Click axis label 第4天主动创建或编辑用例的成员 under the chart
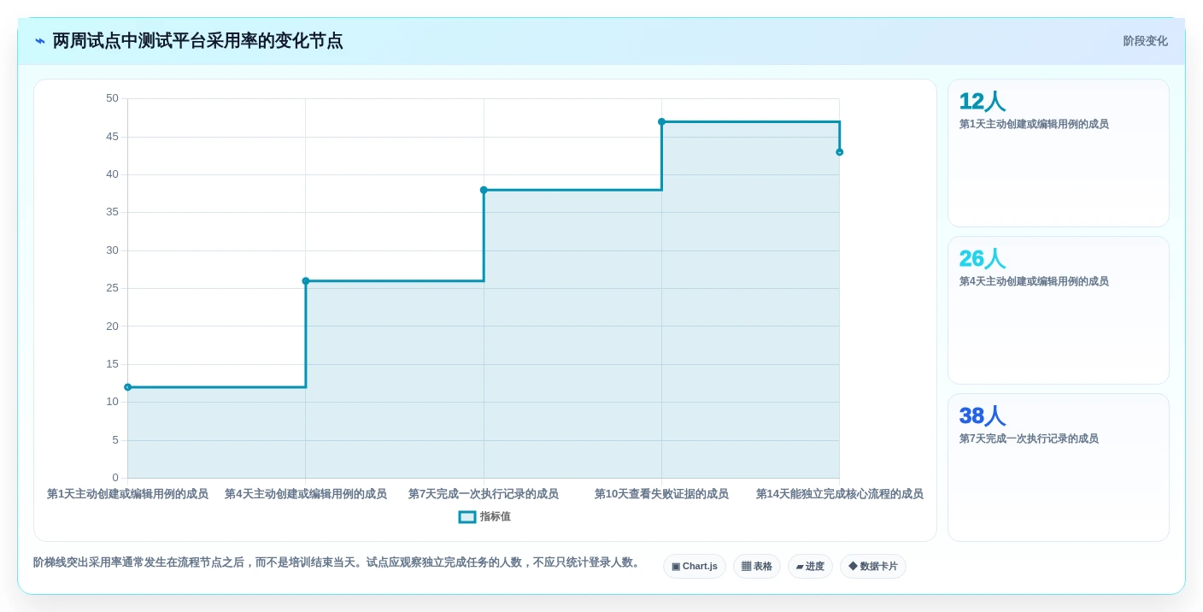Image resolution: width=1203 pixels, height=612 pixels. pos(306,494)
